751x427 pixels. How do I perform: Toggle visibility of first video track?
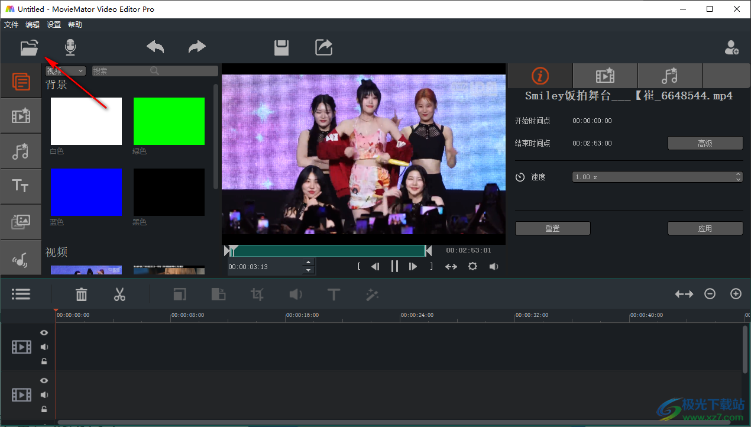(x=44, y=333)
